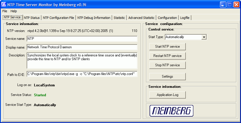The image size is (241, 123).
Task: Click the green Started status text
Action: pos(40,95)
